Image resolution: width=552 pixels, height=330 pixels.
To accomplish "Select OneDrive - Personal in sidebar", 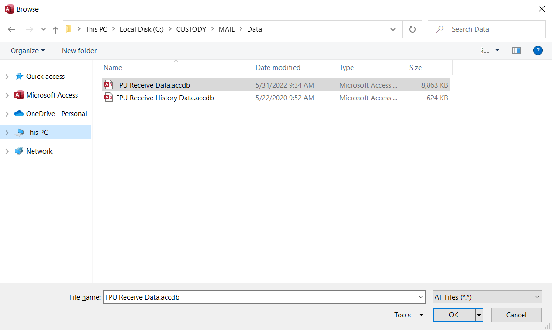I will [56, 114].
